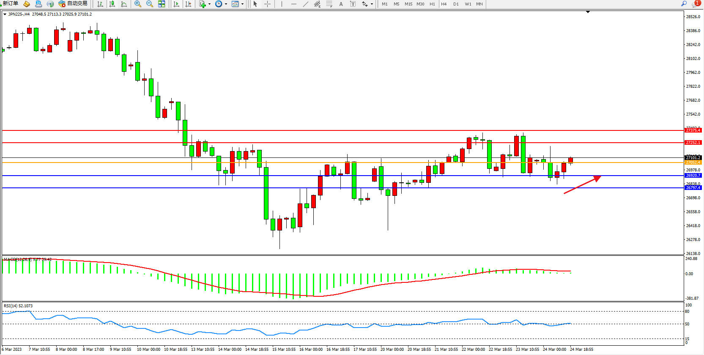Screen dimensions: 704x355
Task: Click the chart shift triangle marker
Action: click(588, 12)
